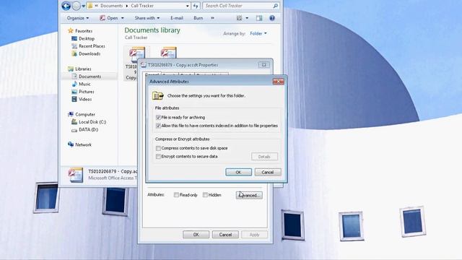Click Cancel in Advanced Attributes dialog
The height and width of the screenshot is (260, 462).
click(x=268, y=172)
